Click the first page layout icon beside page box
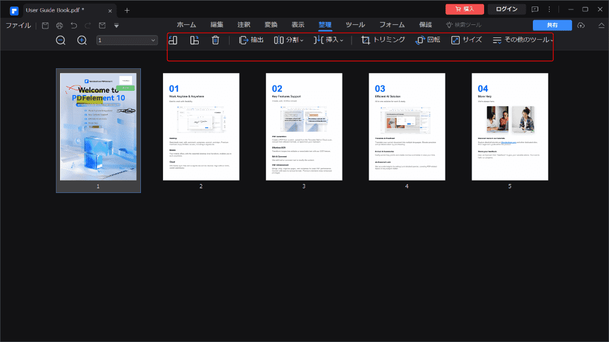609x342 pixels. click(x=173, y=40)
